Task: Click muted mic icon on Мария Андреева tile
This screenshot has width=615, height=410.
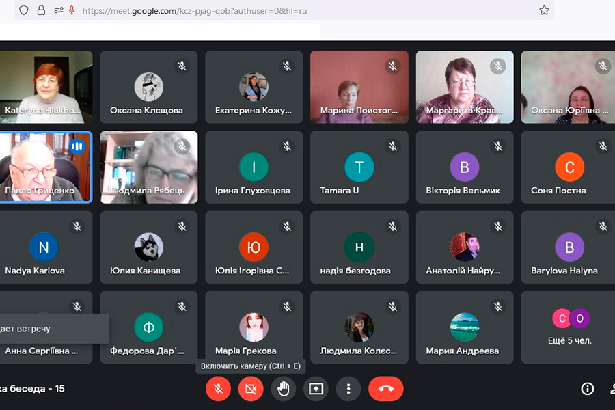Action: coord(497,306)
